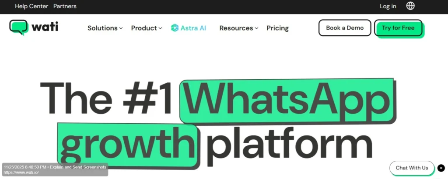Click the green Try for Free button
This screenshot has width=448, height=179.
[x=398, y=28]
